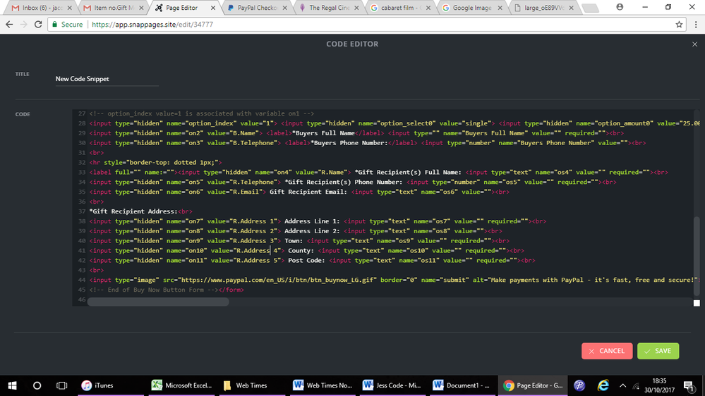This screenshot has height=396, width=705.
Task: Switch to the cabaret film Google tab
Action: click(x=401, y=8)
